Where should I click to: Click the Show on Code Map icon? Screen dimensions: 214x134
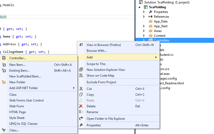click(x=81, y=76)
